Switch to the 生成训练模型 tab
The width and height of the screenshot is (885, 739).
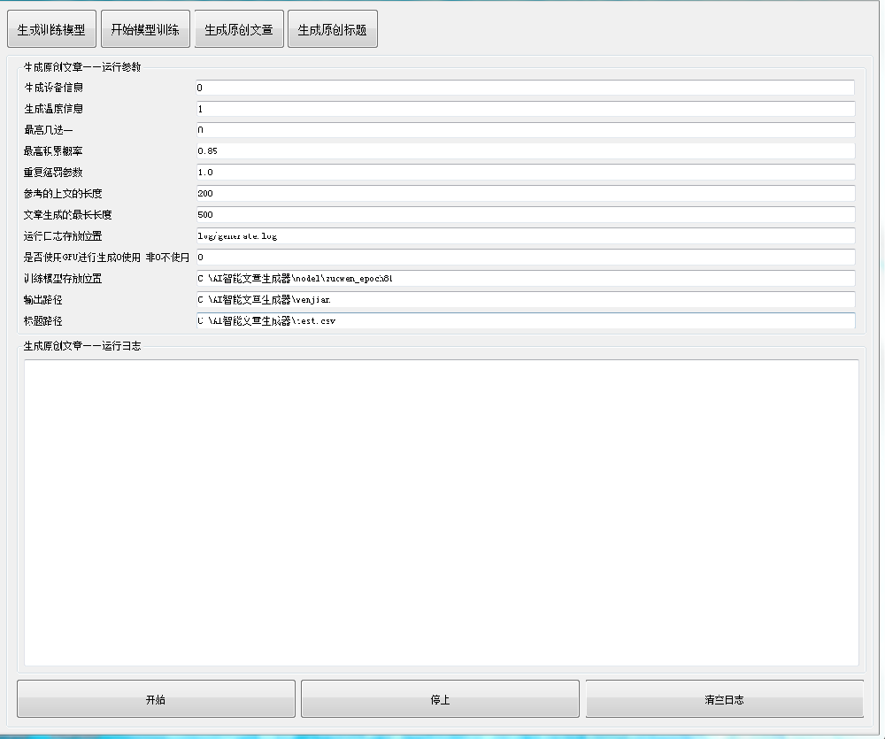click(51, 29)
